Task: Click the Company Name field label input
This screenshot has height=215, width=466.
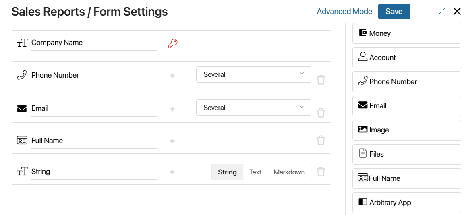Action: click(94, 43)
